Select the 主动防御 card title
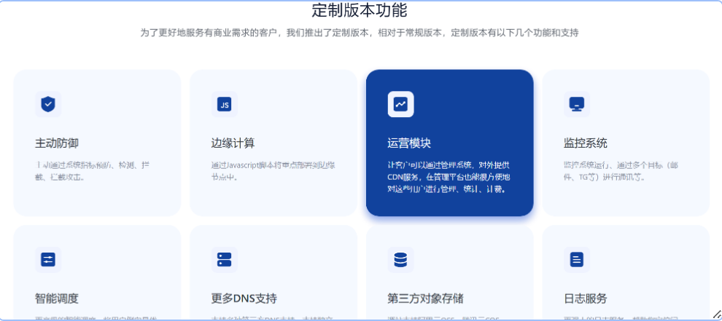 pos(57,143)
